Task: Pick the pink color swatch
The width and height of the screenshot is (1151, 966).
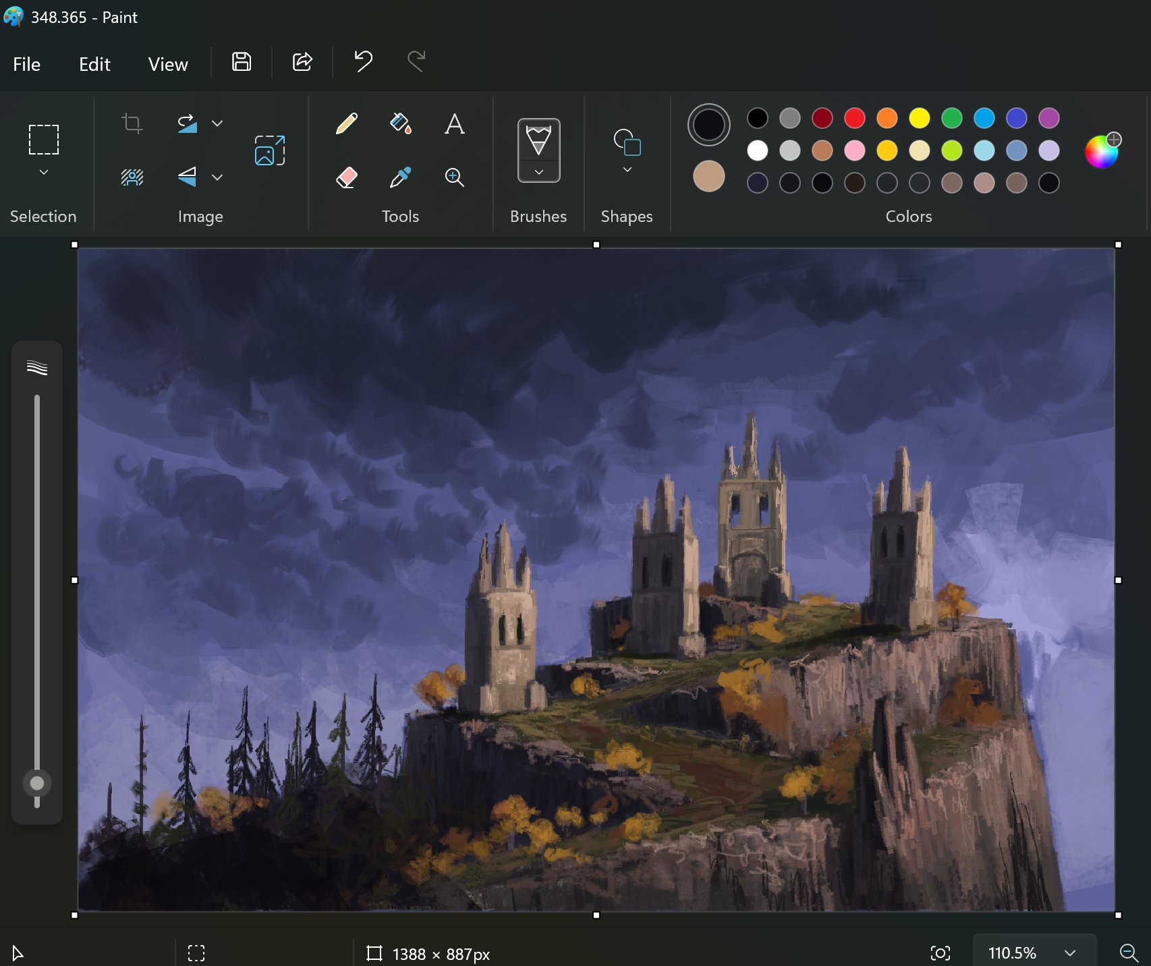Action: (x=855, y=150)
